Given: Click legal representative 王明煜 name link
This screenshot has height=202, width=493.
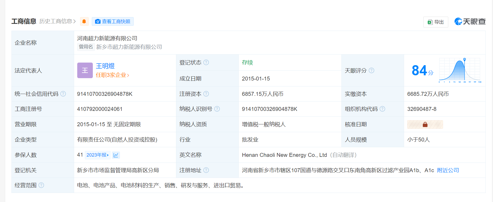Looking at the screenshot, I should 105,66.
